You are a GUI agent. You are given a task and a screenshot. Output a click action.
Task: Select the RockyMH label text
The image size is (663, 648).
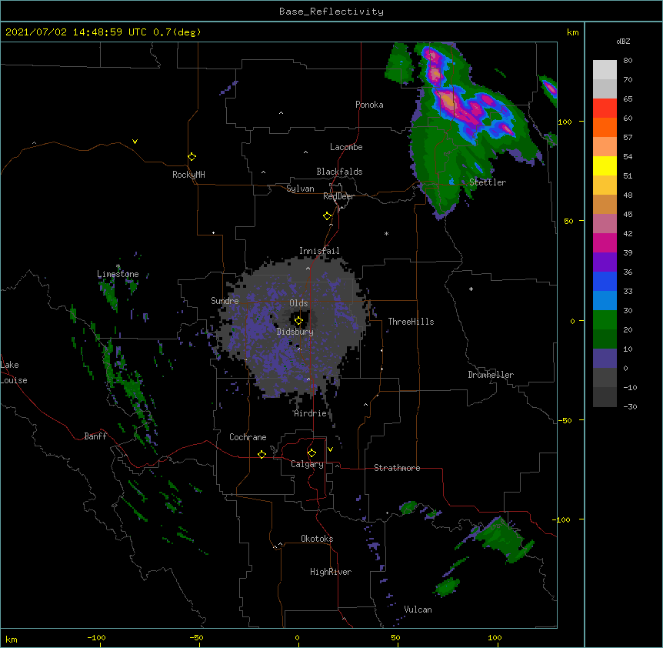(188, 175)
